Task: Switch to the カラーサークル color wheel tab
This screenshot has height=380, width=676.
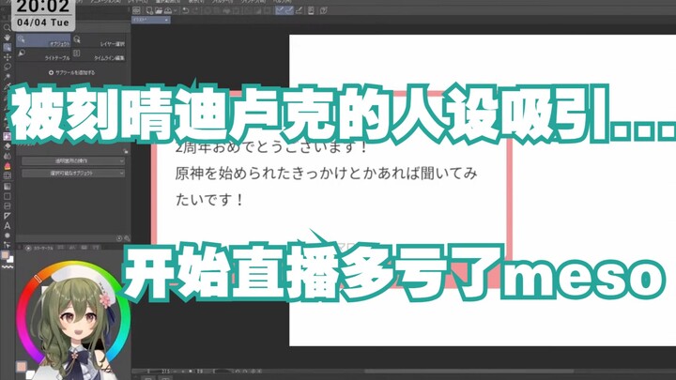Action: (x=38, y=248)
